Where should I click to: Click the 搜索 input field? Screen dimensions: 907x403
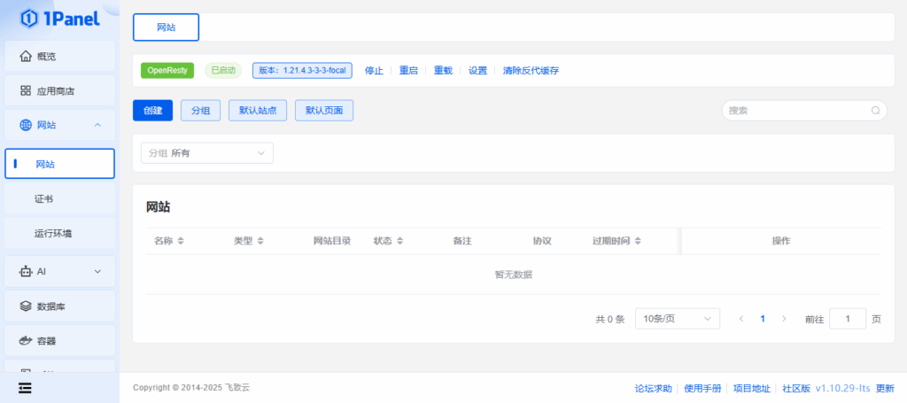(793, 111)
